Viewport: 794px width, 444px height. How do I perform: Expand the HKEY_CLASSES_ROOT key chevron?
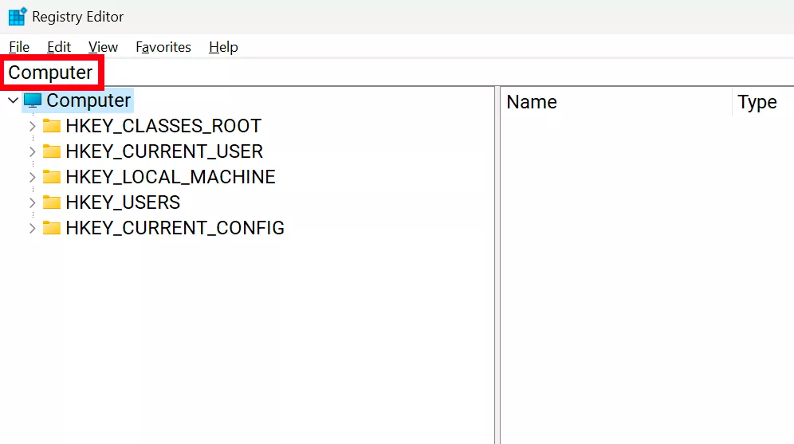32,126
